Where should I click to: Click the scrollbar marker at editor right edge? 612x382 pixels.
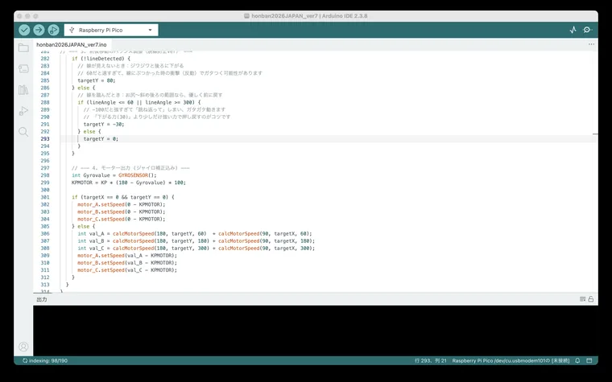point(595,134)
